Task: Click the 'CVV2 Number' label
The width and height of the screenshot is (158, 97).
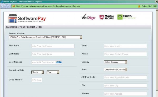Action: tap(16, 80)
